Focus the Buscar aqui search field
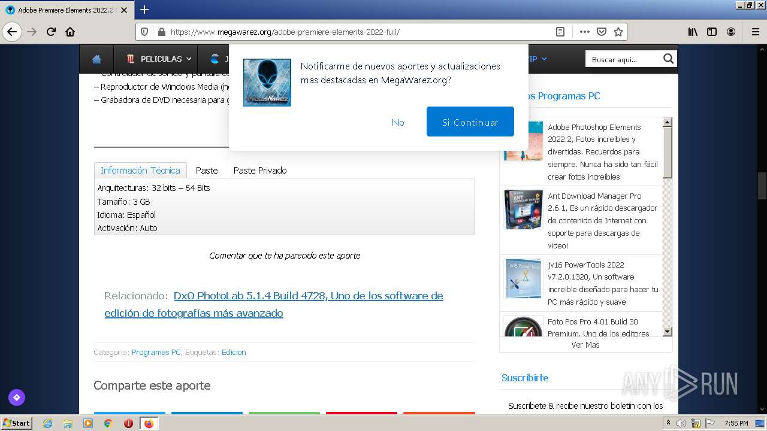 pyautogui.click(x=623, y=59)
